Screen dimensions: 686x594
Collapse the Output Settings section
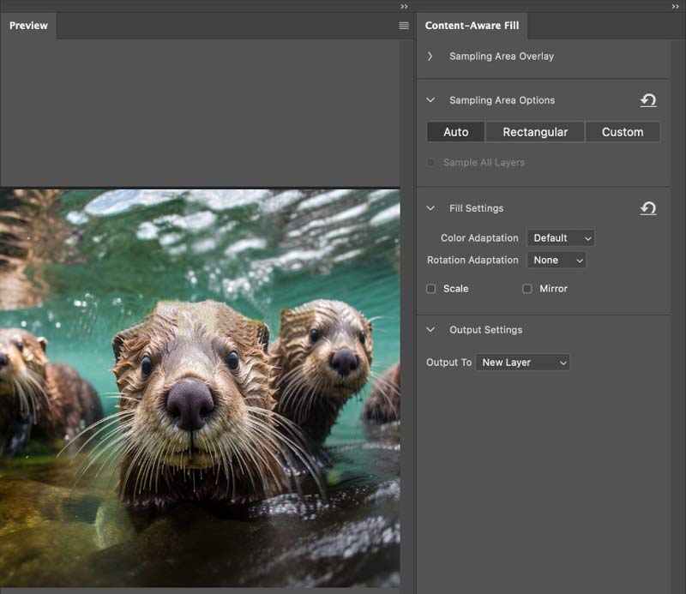[x=430, y=329]
